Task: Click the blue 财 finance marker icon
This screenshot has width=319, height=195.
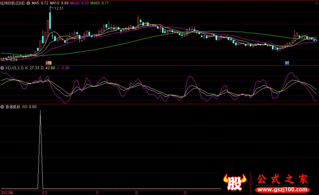Action: click(x=286, y=63)
